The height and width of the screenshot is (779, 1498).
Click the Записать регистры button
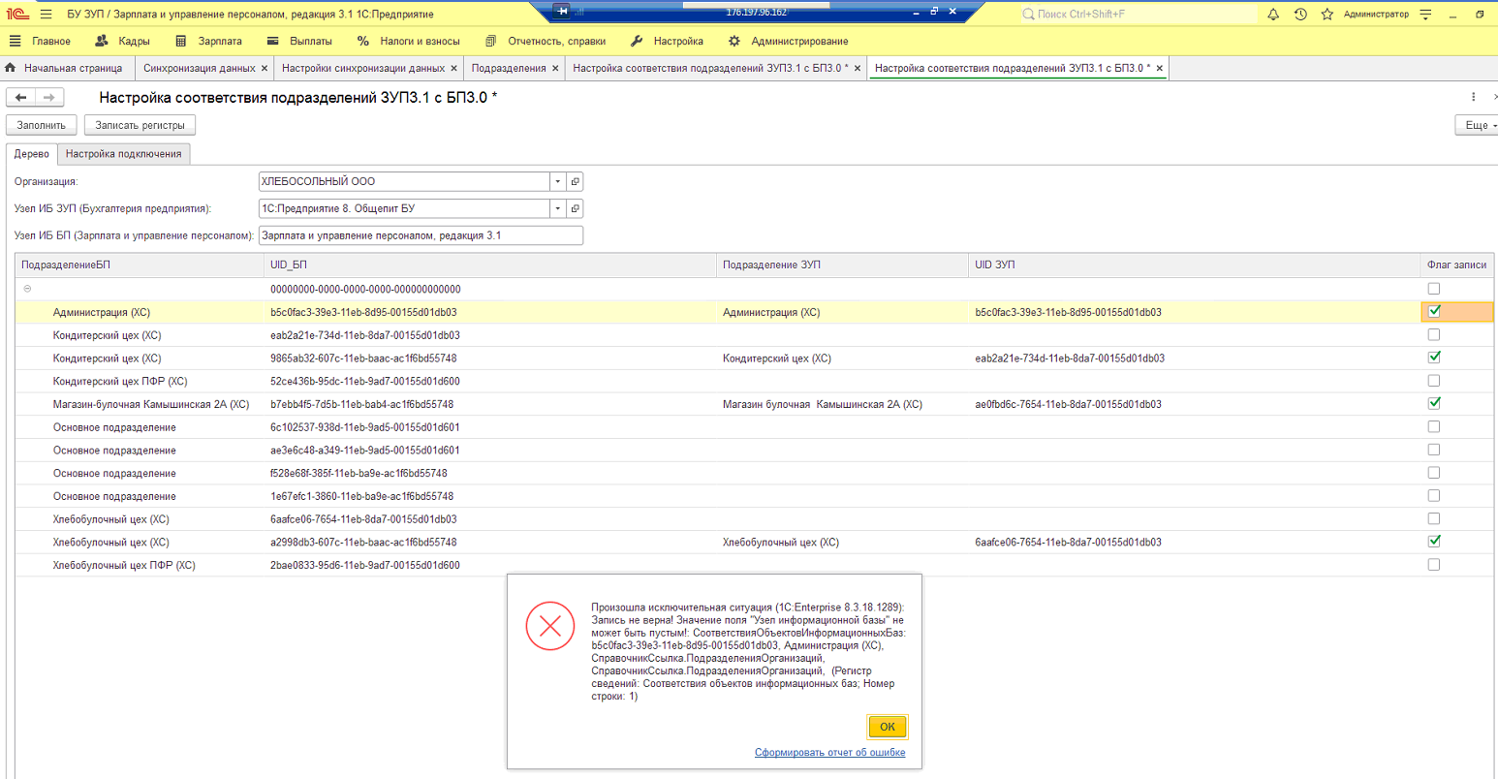coord(140,125)
